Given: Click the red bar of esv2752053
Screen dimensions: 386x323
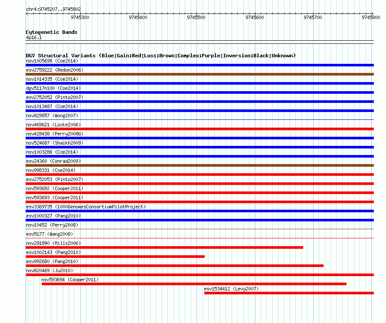Looking at the screenshot, I should click(x=200, y=184).
